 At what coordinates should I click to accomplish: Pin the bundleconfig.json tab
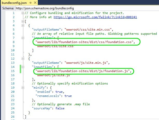[x=30, y=3]
